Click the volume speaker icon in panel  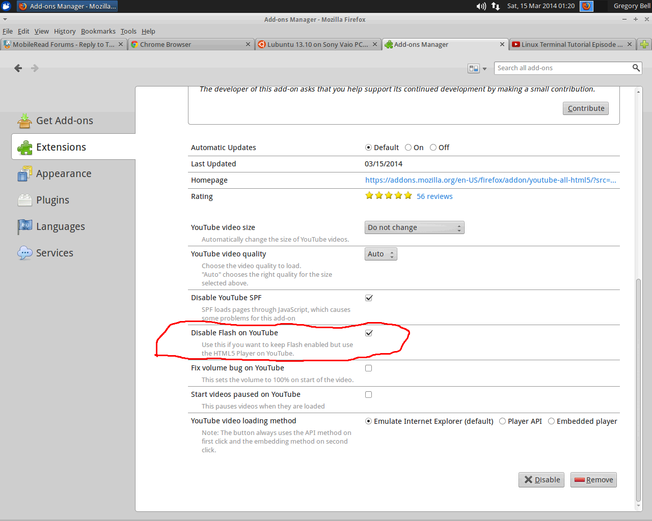click(481, 6)
